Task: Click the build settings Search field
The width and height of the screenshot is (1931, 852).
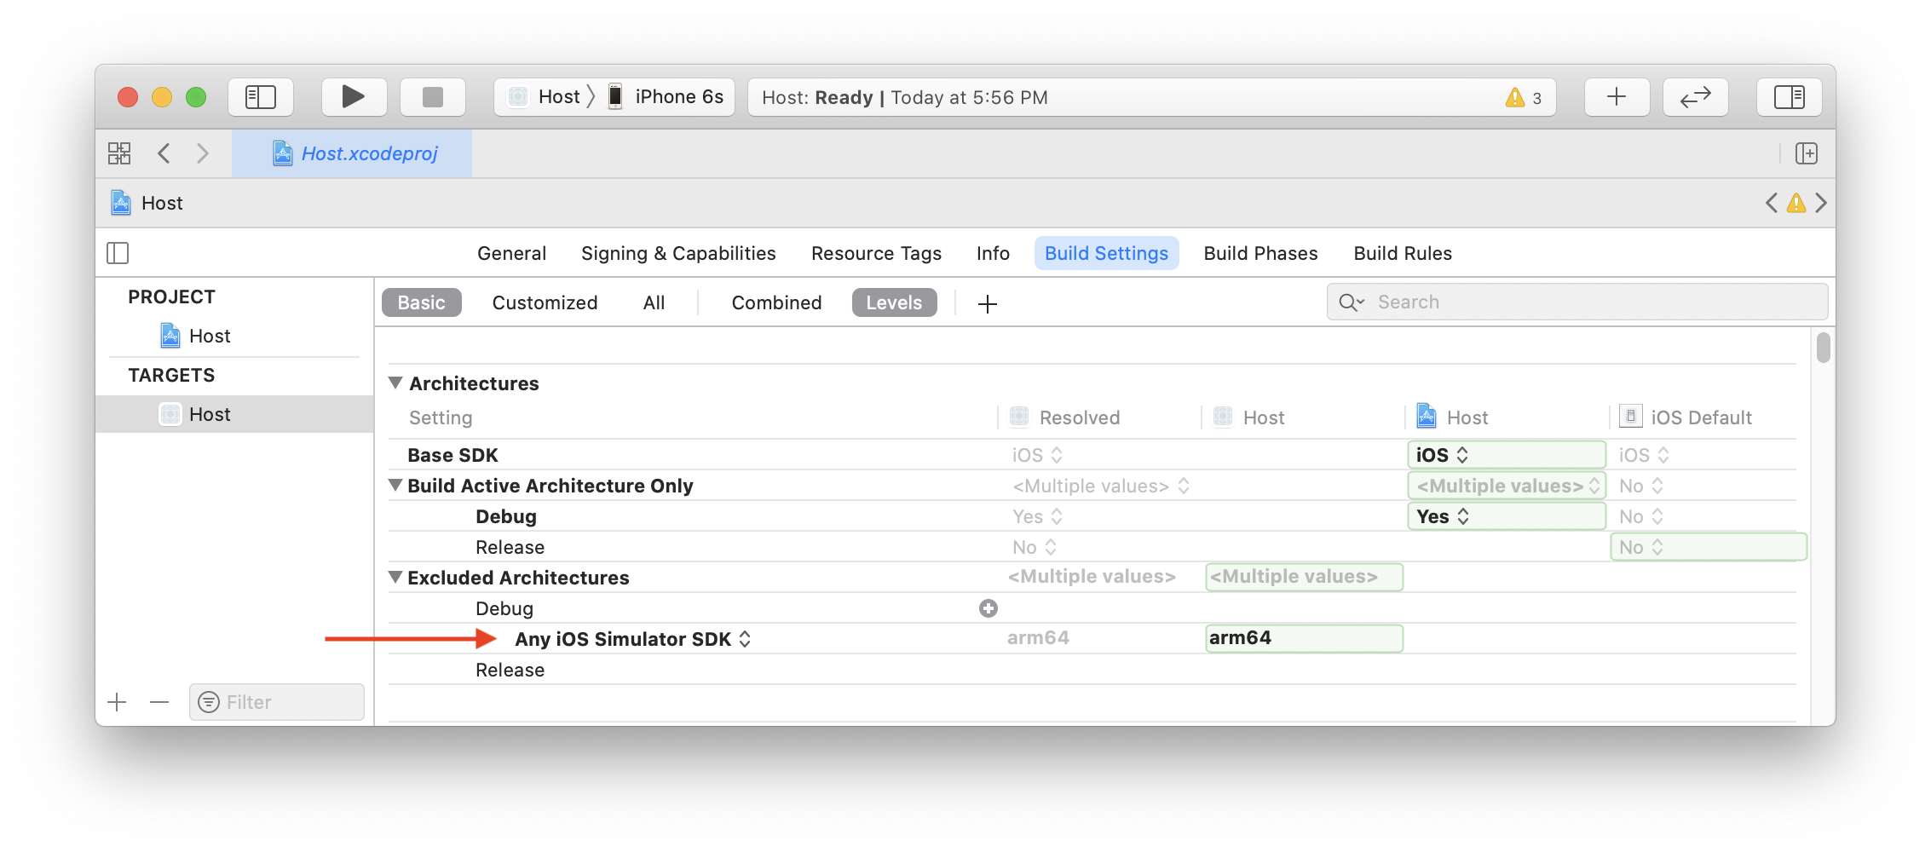Action: (x=1577, y=302)
